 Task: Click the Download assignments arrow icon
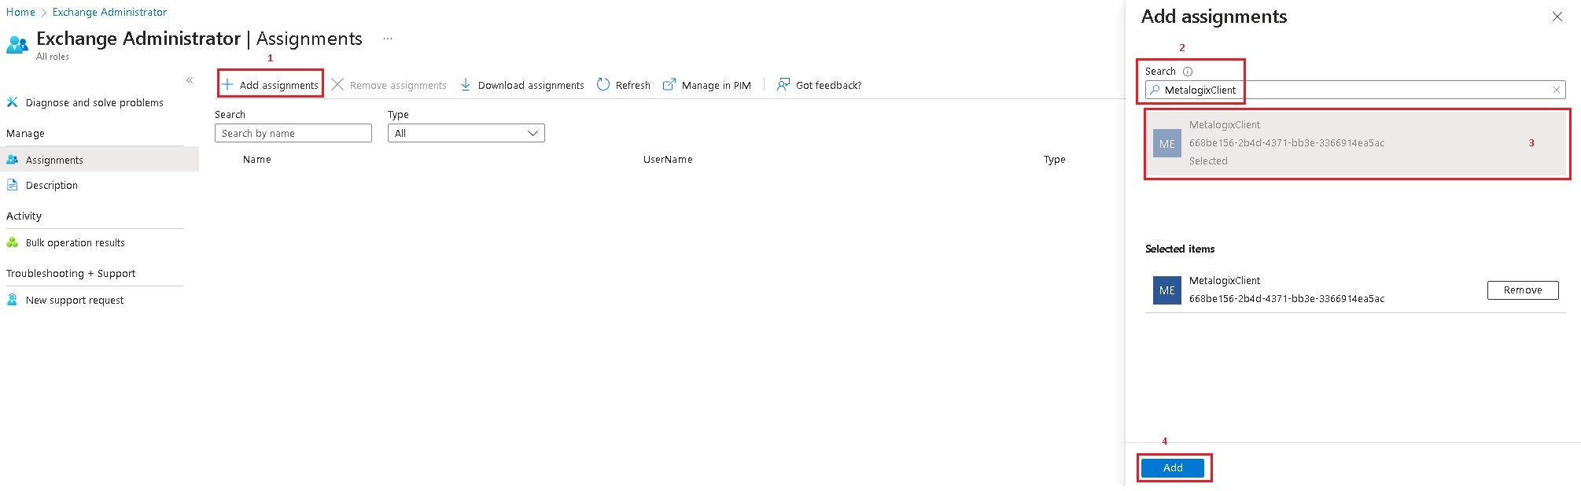[x=465, y=84]
